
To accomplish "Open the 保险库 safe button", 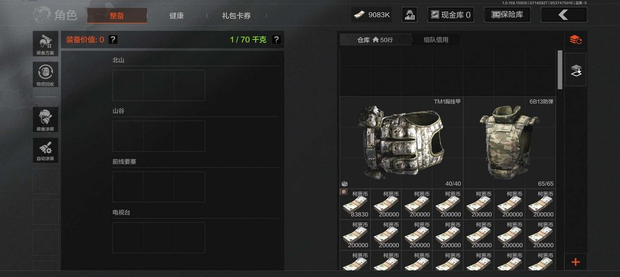I will [x=507, y=15].
